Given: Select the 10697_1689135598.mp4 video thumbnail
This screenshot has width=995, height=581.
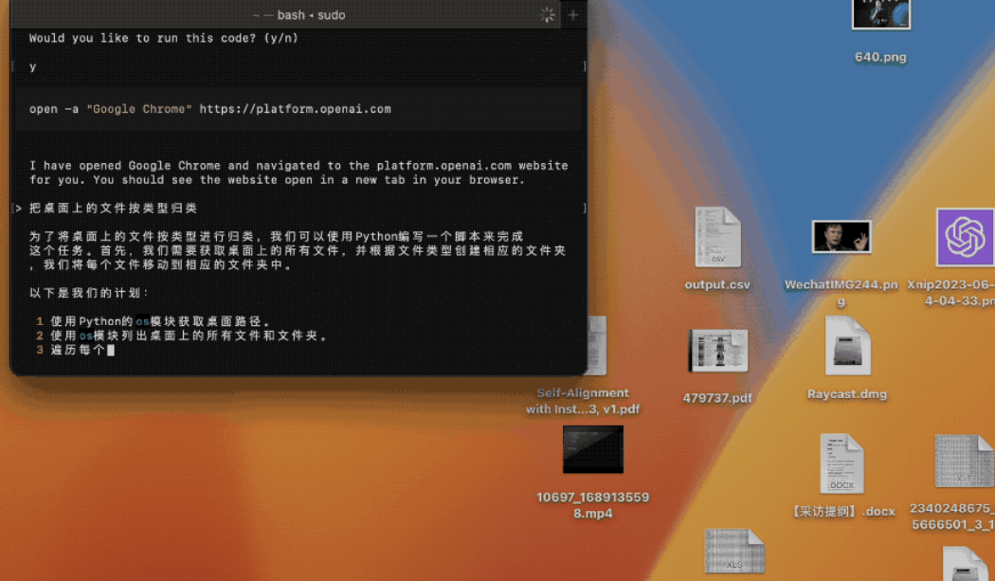Looking at the screenshot, I should tap(593, 449).
